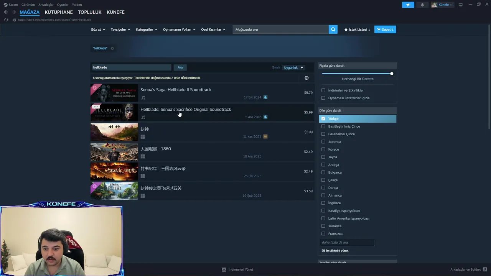This screenshot has height=276, width=491.
Task: Check Oynaması ücretsizleri gizle option
Action: [x=323, y=98]
